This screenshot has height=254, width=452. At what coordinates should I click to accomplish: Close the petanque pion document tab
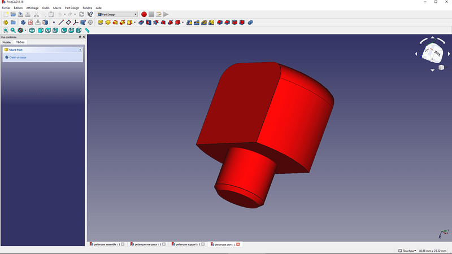[238, 244]
